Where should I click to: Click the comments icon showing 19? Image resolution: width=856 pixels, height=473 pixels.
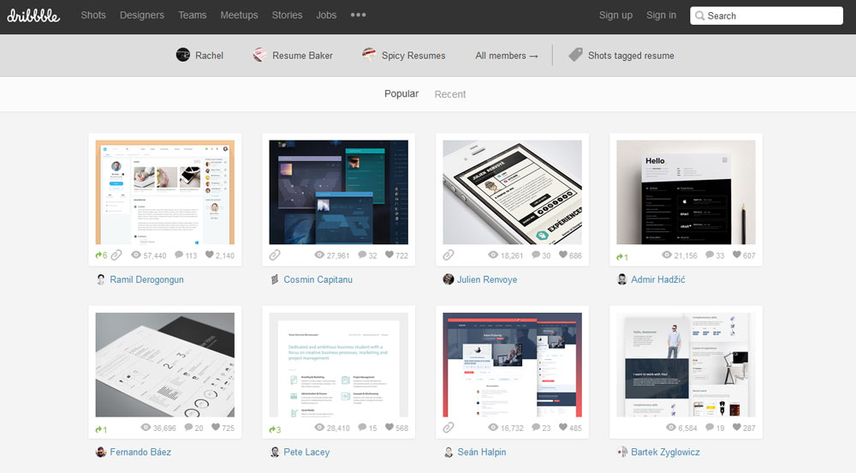tap(710, 427)
